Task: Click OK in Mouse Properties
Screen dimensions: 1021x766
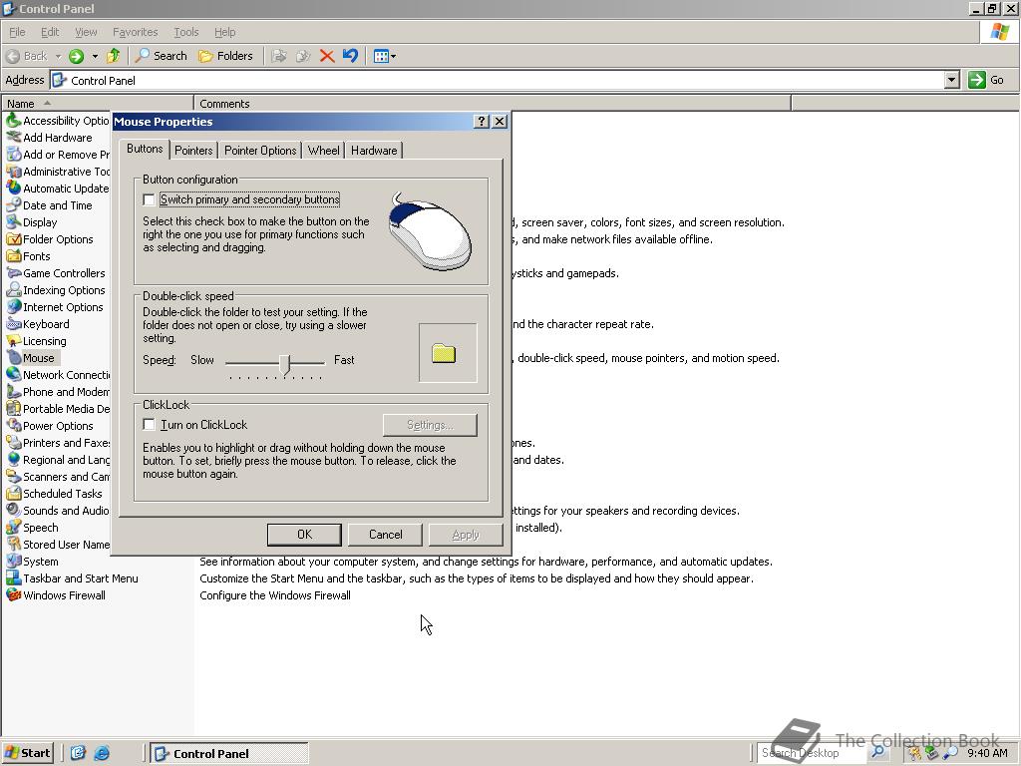Action: coord(304,535)
